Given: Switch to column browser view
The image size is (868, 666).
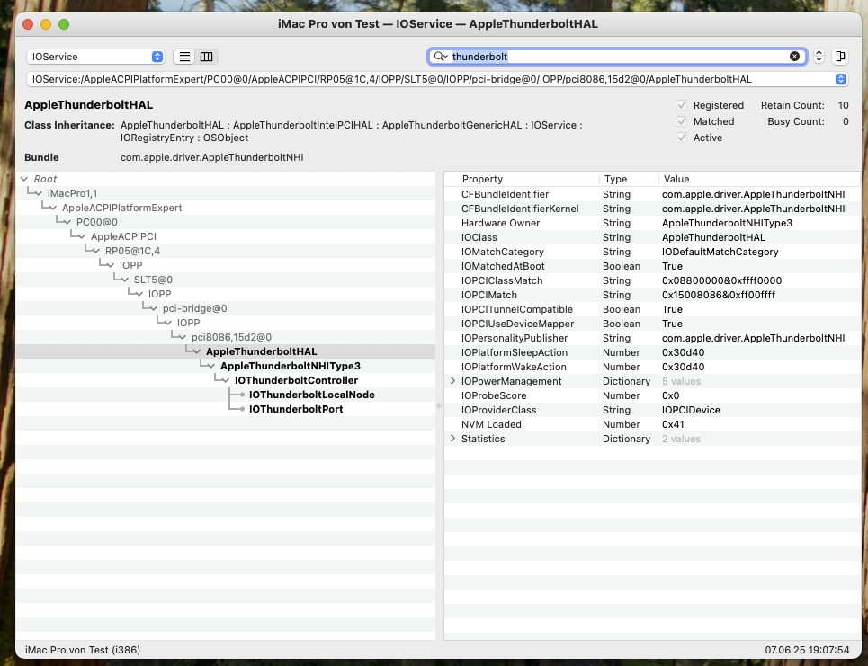Looking at the screenshot, I should point(207,57).
